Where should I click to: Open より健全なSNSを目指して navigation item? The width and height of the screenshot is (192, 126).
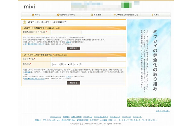click(126, 15)
